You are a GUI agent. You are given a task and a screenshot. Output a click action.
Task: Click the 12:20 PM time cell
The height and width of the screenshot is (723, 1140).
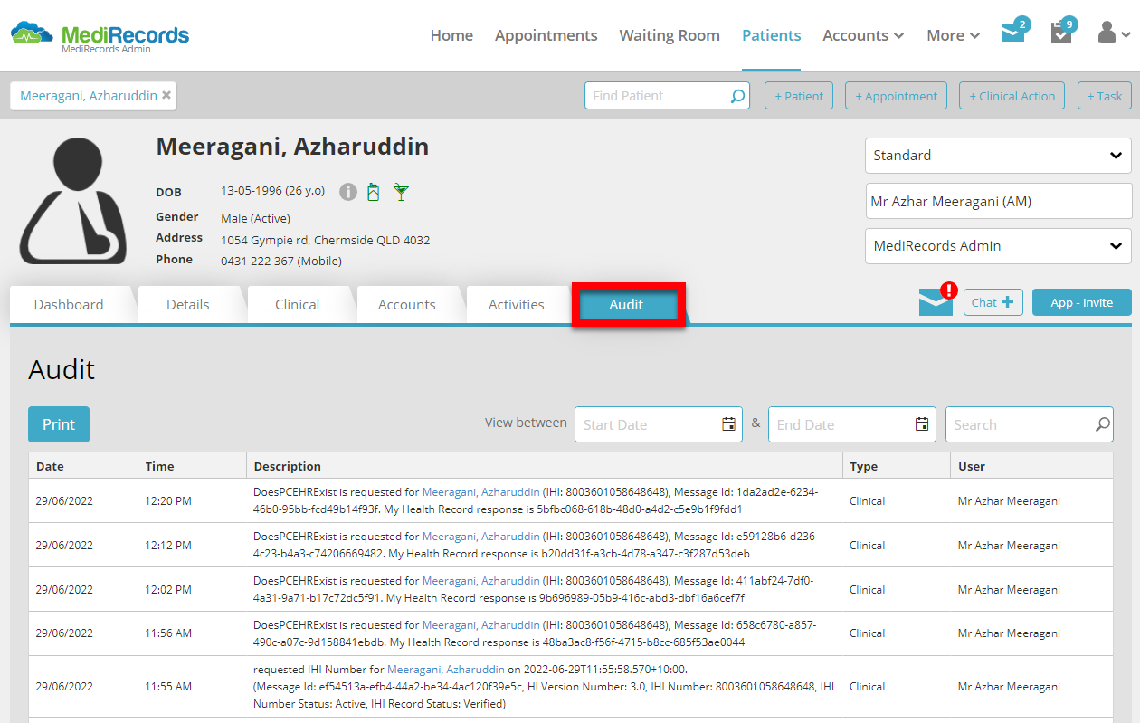[168, 501]
